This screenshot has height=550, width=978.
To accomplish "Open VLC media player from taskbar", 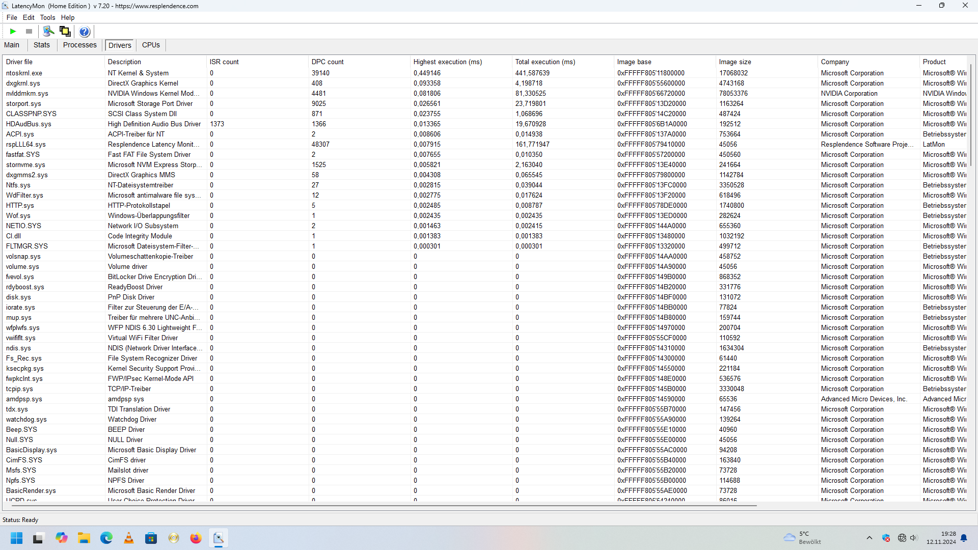I will (129, 538).
